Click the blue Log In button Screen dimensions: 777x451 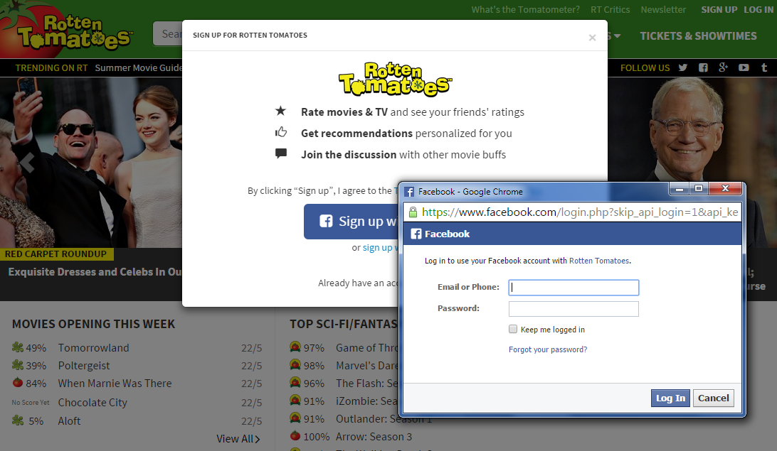point(670,398)
